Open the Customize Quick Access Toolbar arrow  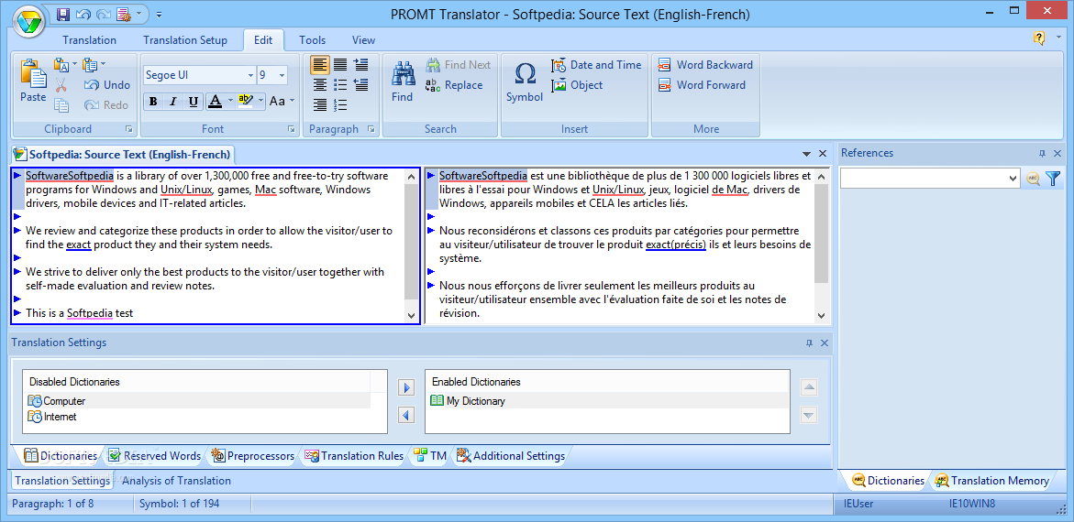[x=159, y=13]
